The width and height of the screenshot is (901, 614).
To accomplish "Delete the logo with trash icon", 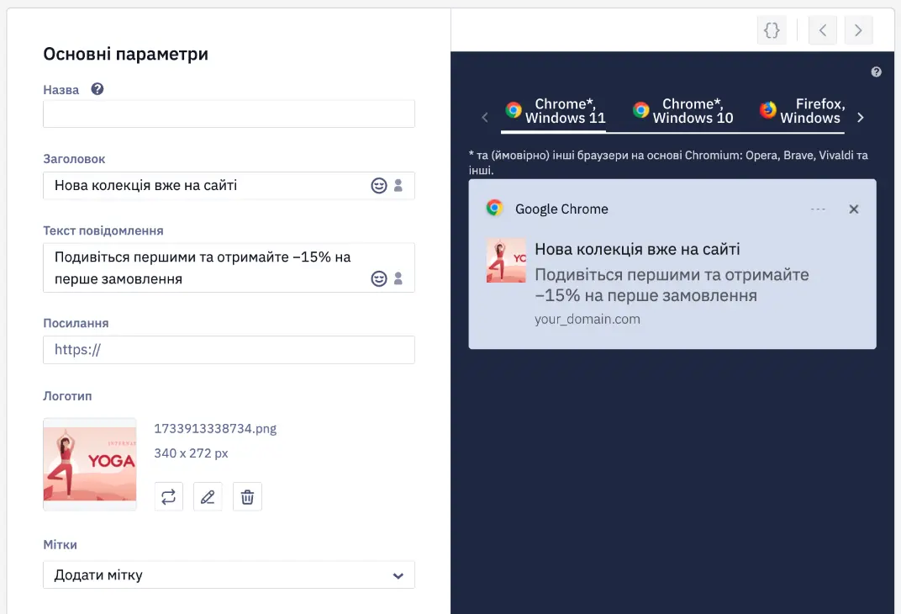I will click(x=247, y=497).
